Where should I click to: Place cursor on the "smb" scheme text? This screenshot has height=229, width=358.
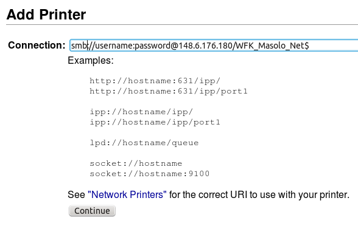[79, 46]
